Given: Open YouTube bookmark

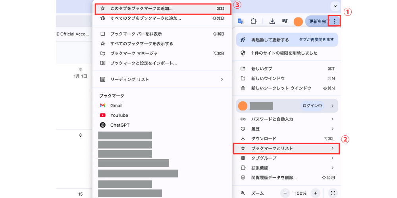Looking at the screenshot, I should pyautogui.click(x=119, y=115).
